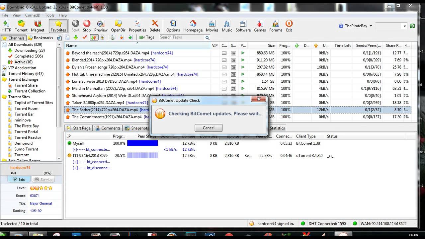Click the Preview toolbar icon
425x239 pixels.
[x=101, y=26]
